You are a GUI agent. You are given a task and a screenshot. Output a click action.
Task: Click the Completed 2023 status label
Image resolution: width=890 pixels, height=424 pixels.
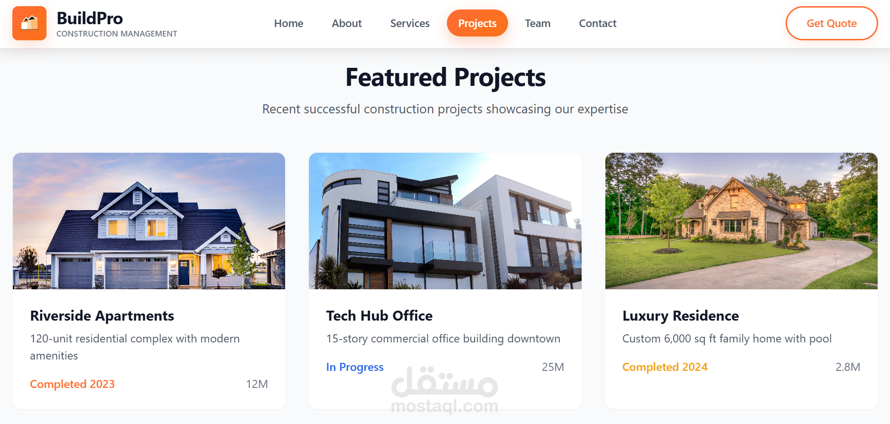[x=72, y=384]
